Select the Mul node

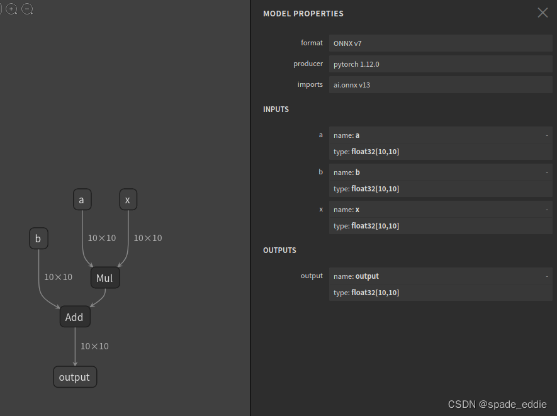105,278
